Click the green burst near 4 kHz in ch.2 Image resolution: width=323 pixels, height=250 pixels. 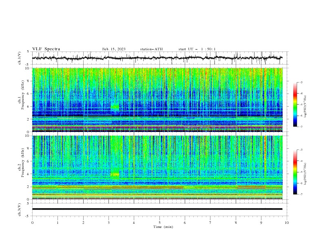[115, 174]
